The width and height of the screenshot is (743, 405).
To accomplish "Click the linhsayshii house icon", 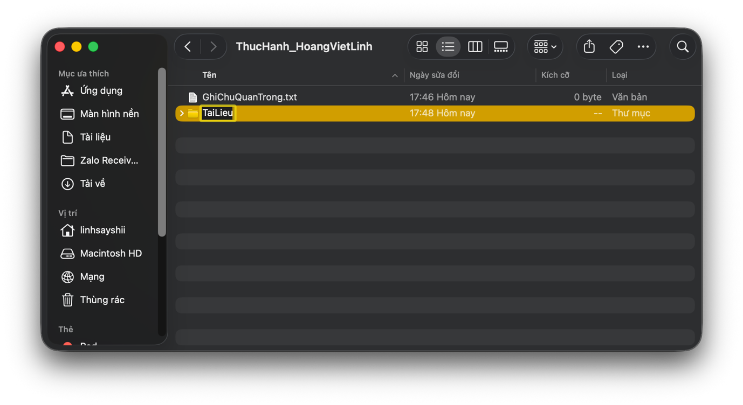I will tap(67, 230).
